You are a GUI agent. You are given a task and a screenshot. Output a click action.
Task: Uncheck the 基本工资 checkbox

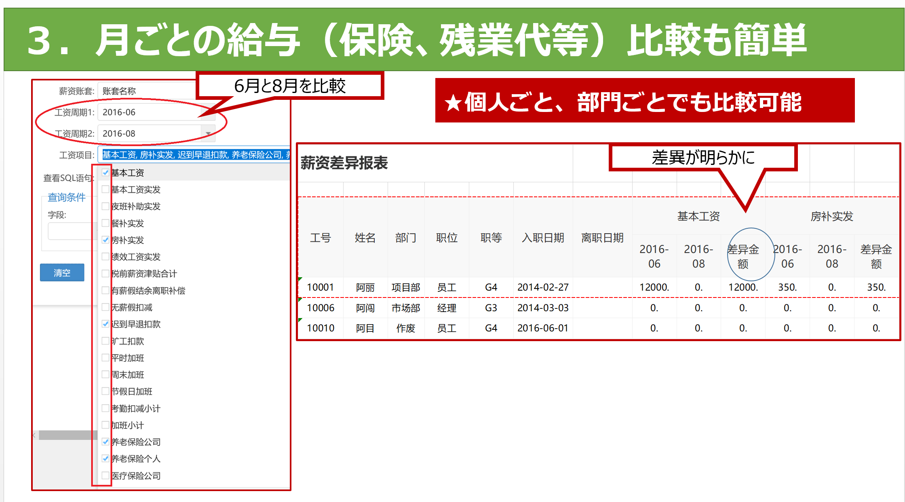(x=105, y=173)
